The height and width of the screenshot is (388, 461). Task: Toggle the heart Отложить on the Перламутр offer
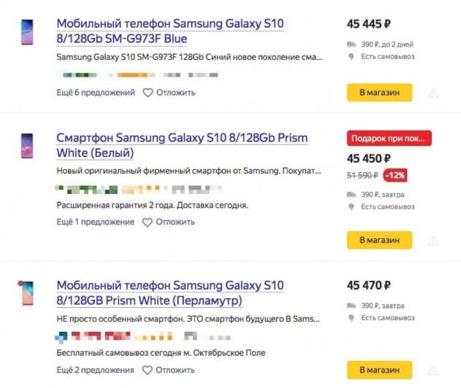pos(147,370)
